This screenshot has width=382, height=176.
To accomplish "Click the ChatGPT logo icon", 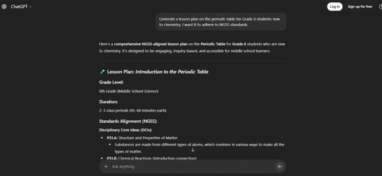I will [x=4, y=7].
